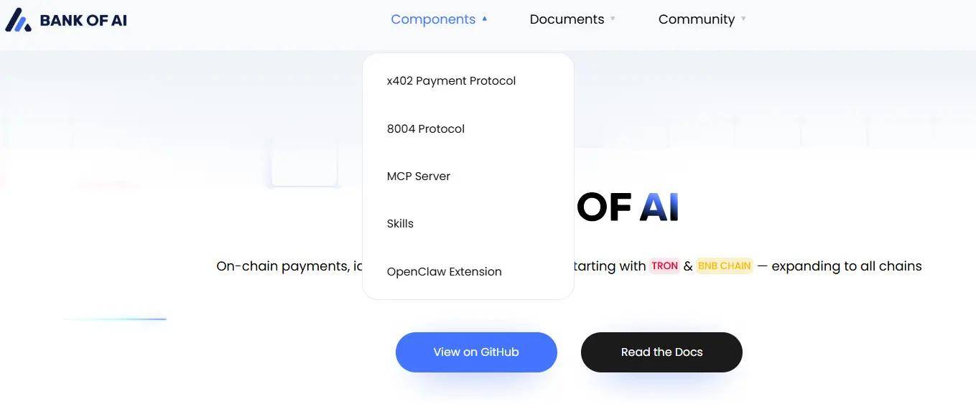Image resolution: width=976 pixels, height=404 pixels.
Task: Collapse the Components dropdown arrow
Action: (485, 19)
